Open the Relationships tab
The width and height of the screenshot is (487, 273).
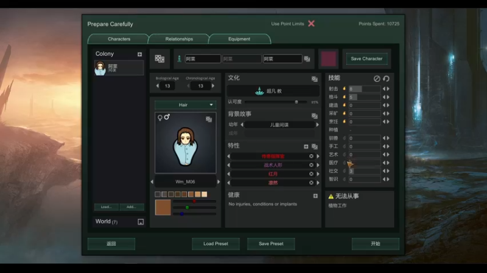click(x=179, y=39)
